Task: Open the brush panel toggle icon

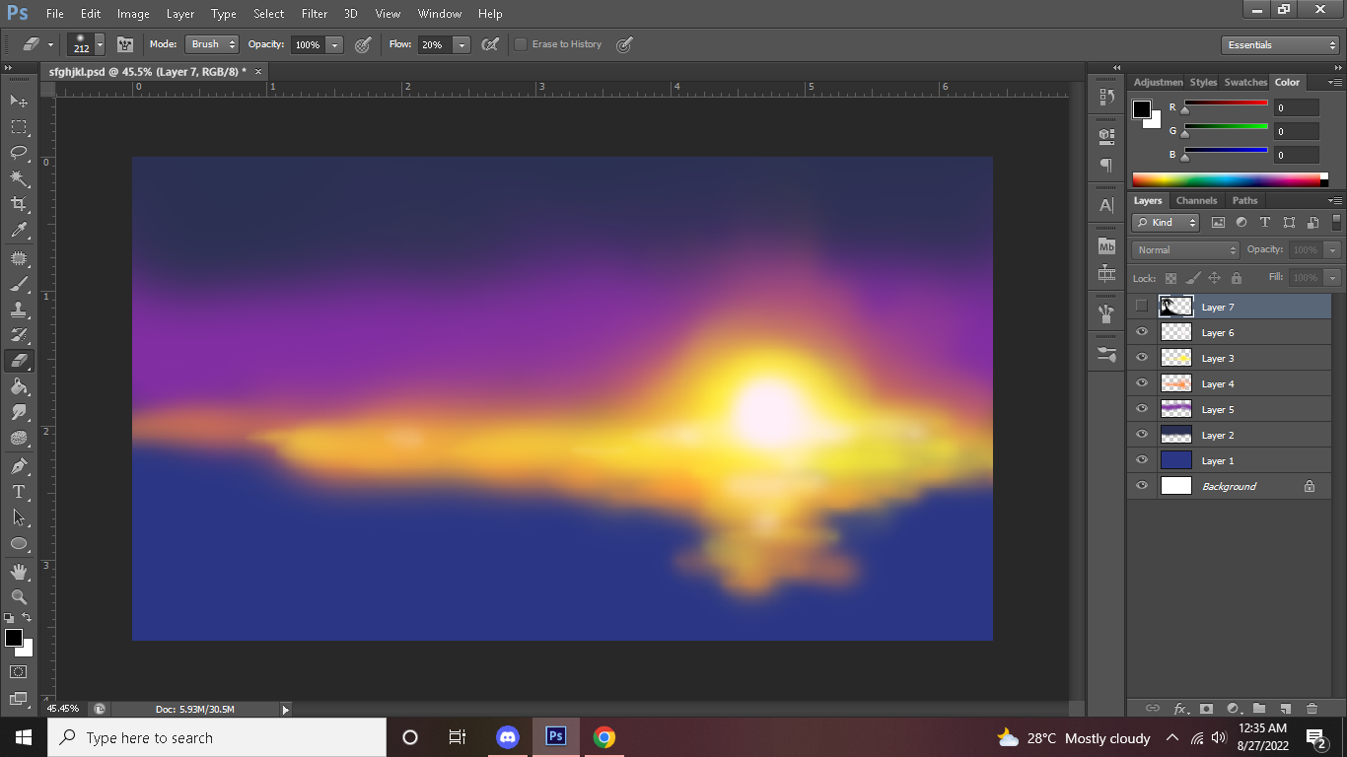Action: coord(125,44)
